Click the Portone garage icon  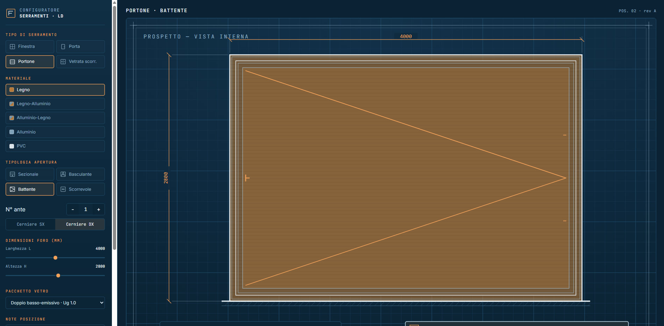tap(13, 61)
